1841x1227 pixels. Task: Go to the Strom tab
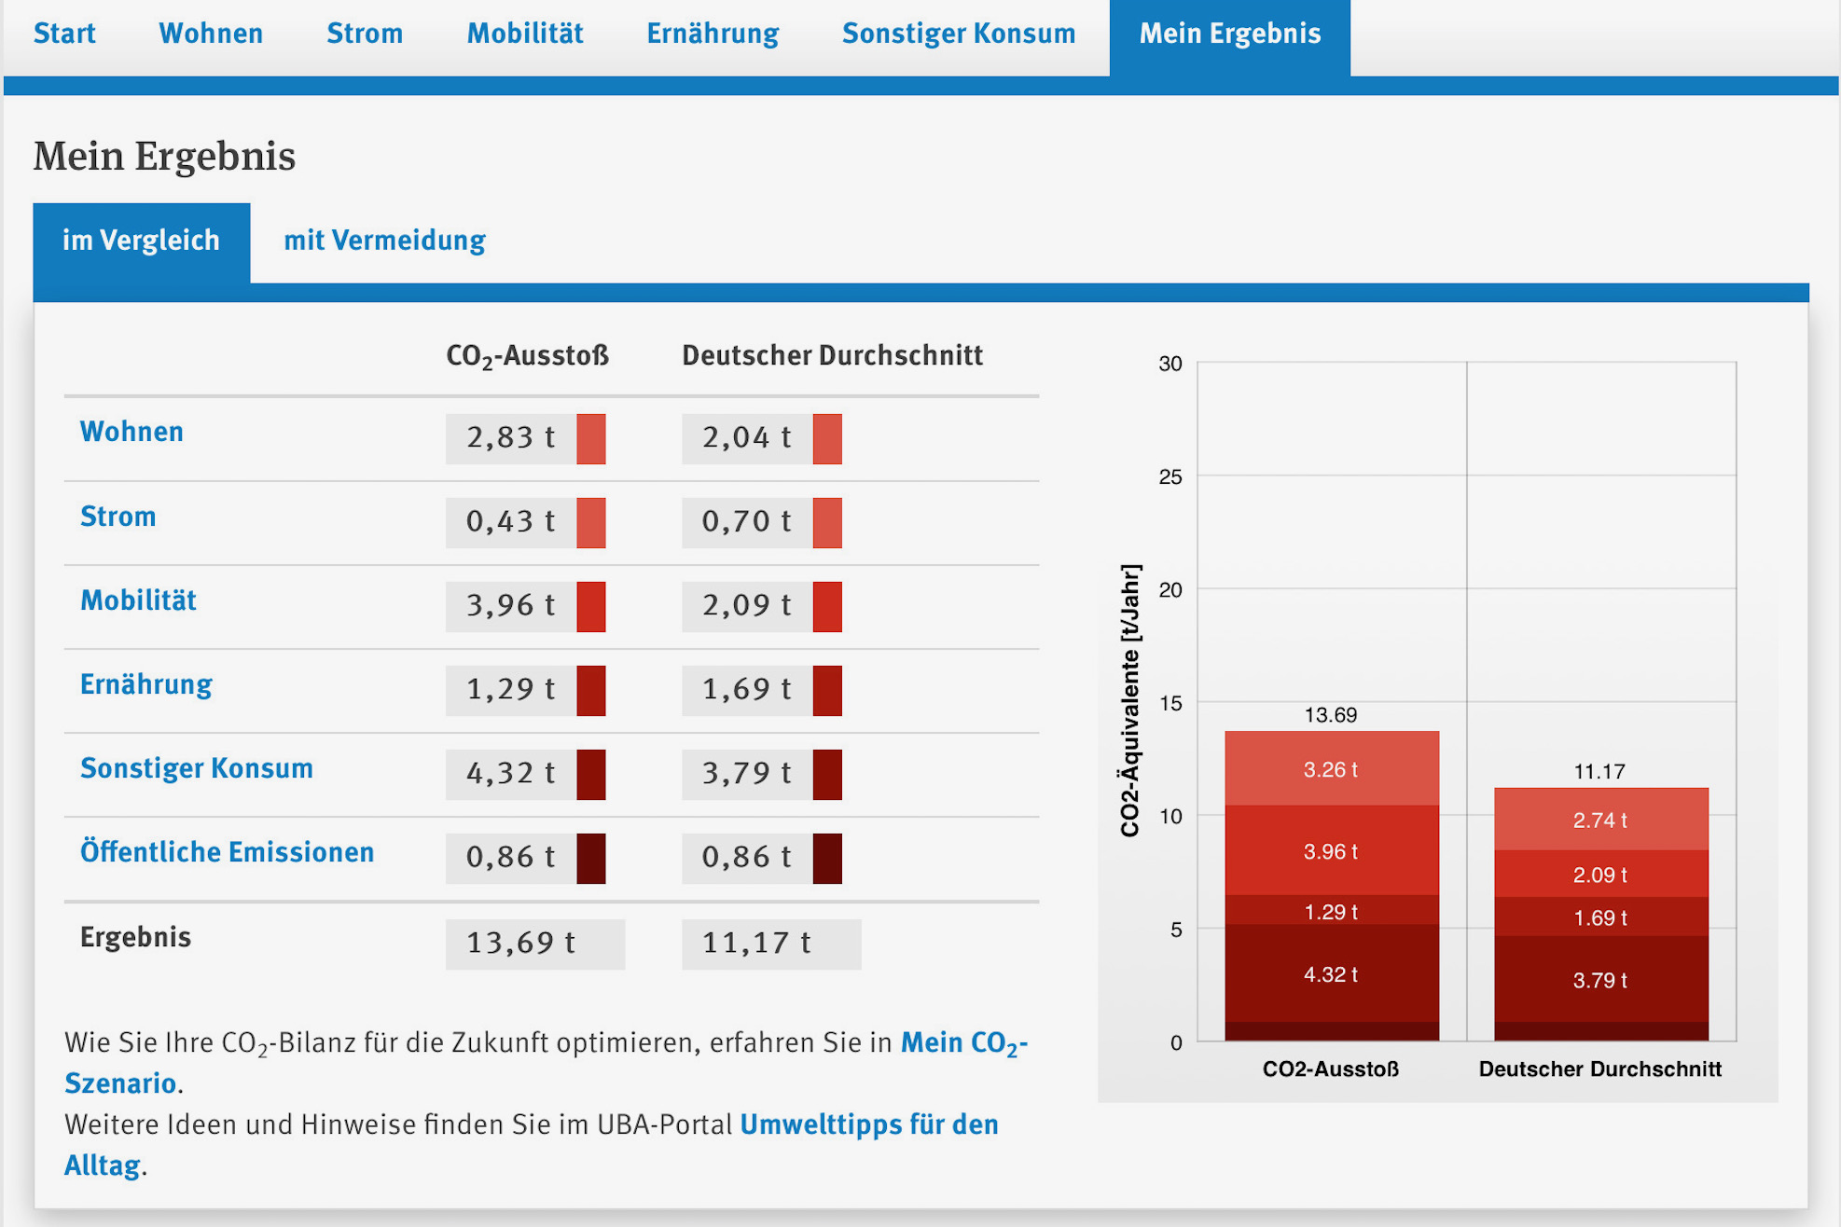click(x=365, y=34)
